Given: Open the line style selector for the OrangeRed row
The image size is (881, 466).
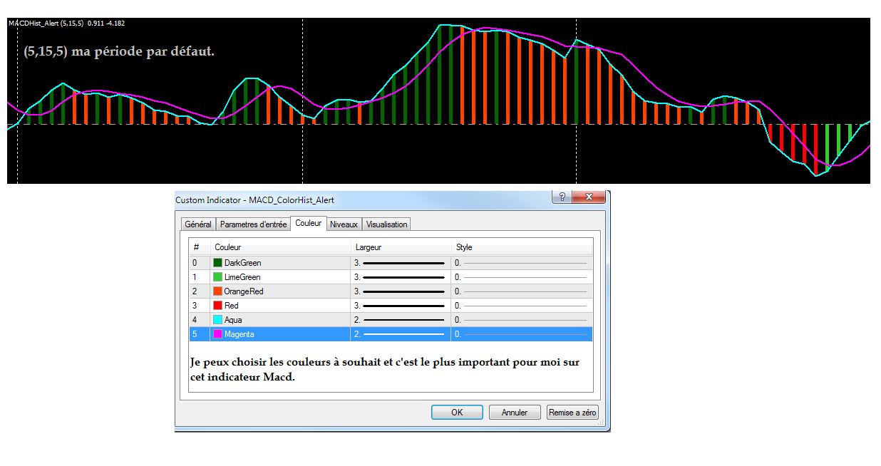Looking at the screenshot, I should [522, 291].
